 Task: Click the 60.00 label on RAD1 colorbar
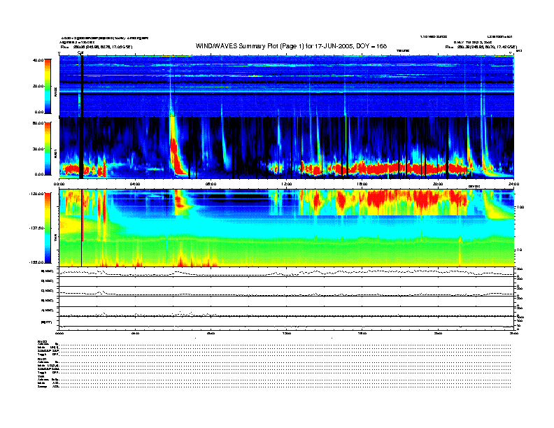(38, 123)
